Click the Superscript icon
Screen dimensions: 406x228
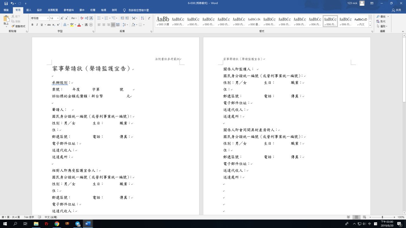point(58,25)
